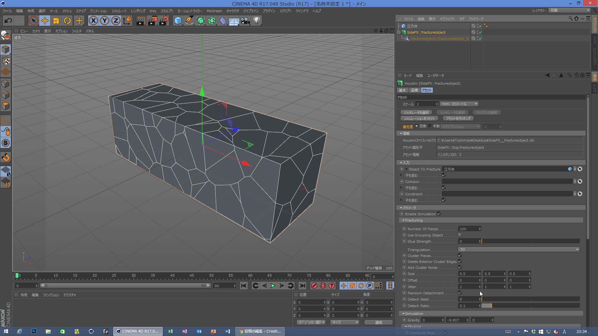Open the レイアウト 初期 dropdown
598x336 pixels.
pos(570,10)
